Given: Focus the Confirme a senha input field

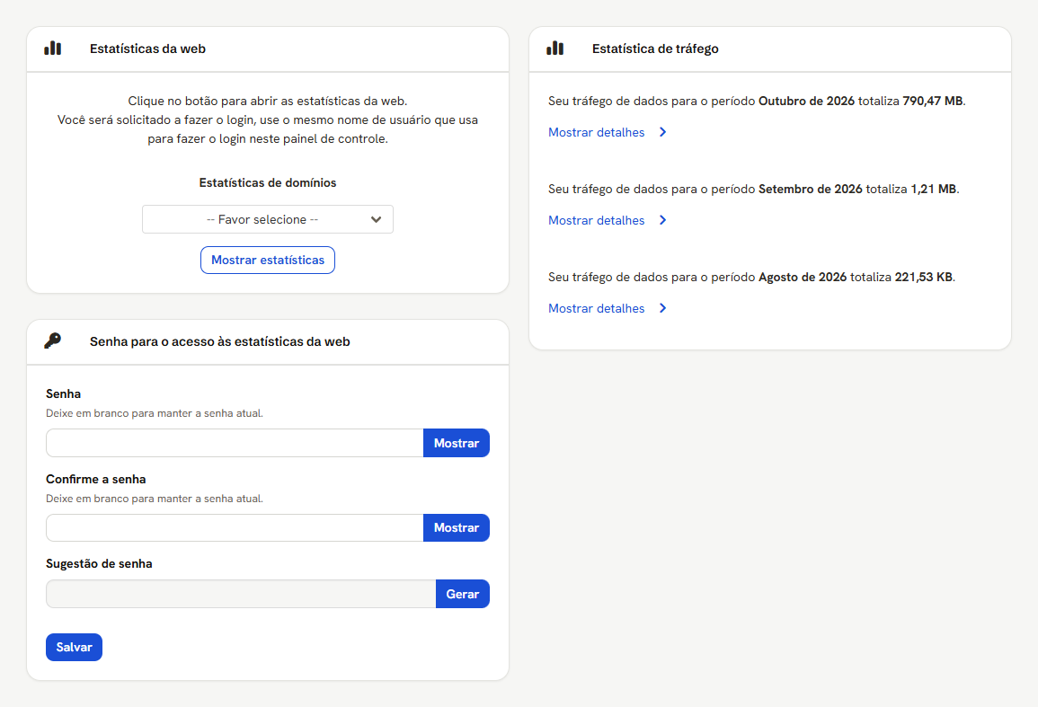Looking at the screenshot, I should 235,527.
